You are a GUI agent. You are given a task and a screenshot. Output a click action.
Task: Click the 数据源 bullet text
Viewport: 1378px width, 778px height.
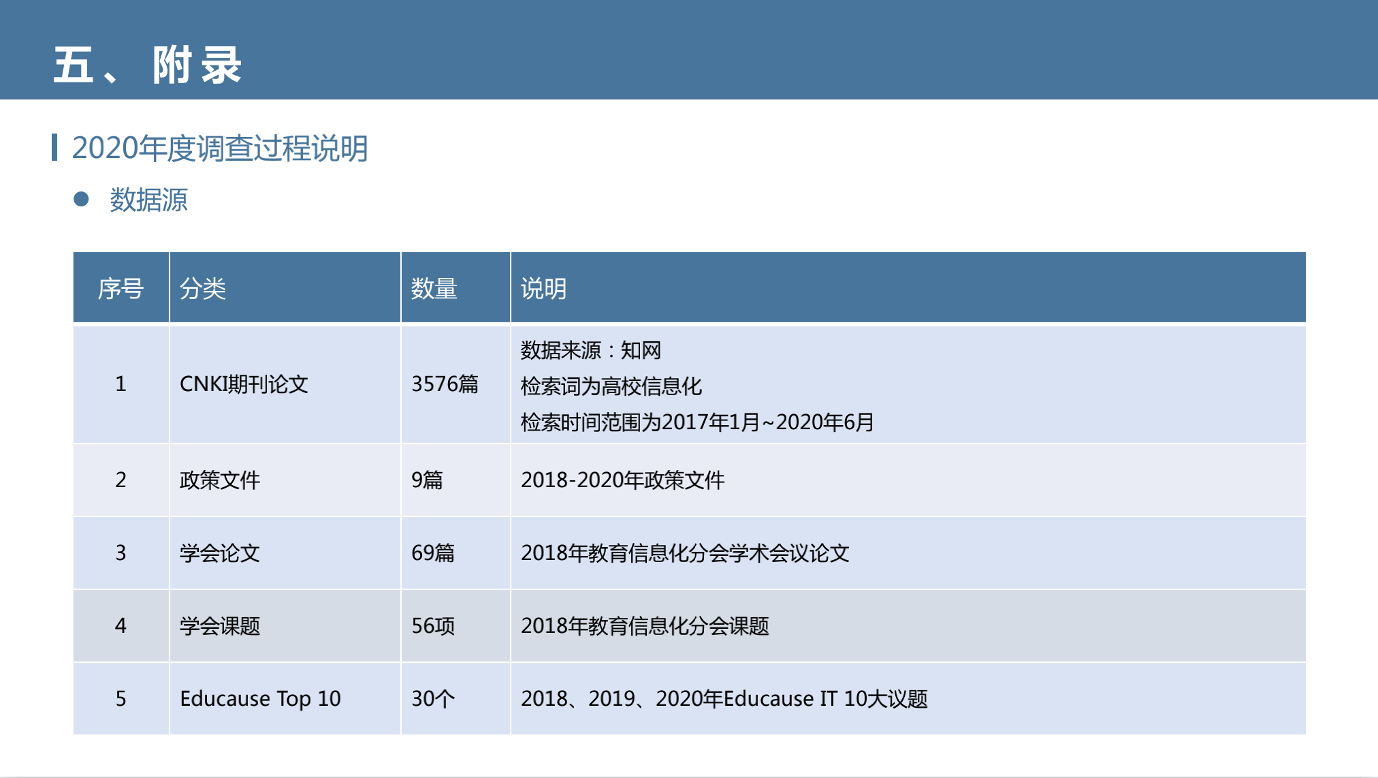coord(148,200)
